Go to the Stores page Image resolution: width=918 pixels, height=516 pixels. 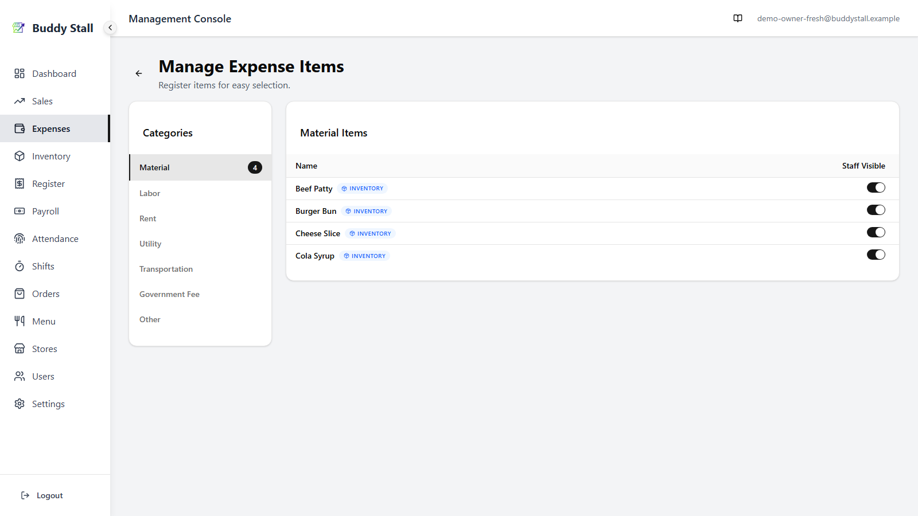tap(55, 349)
